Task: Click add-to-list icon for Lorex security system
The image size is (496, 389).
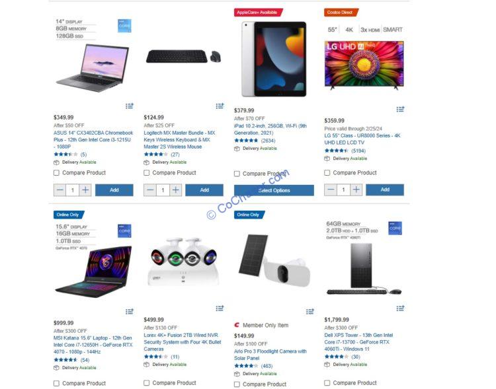Action: point(220,308)
